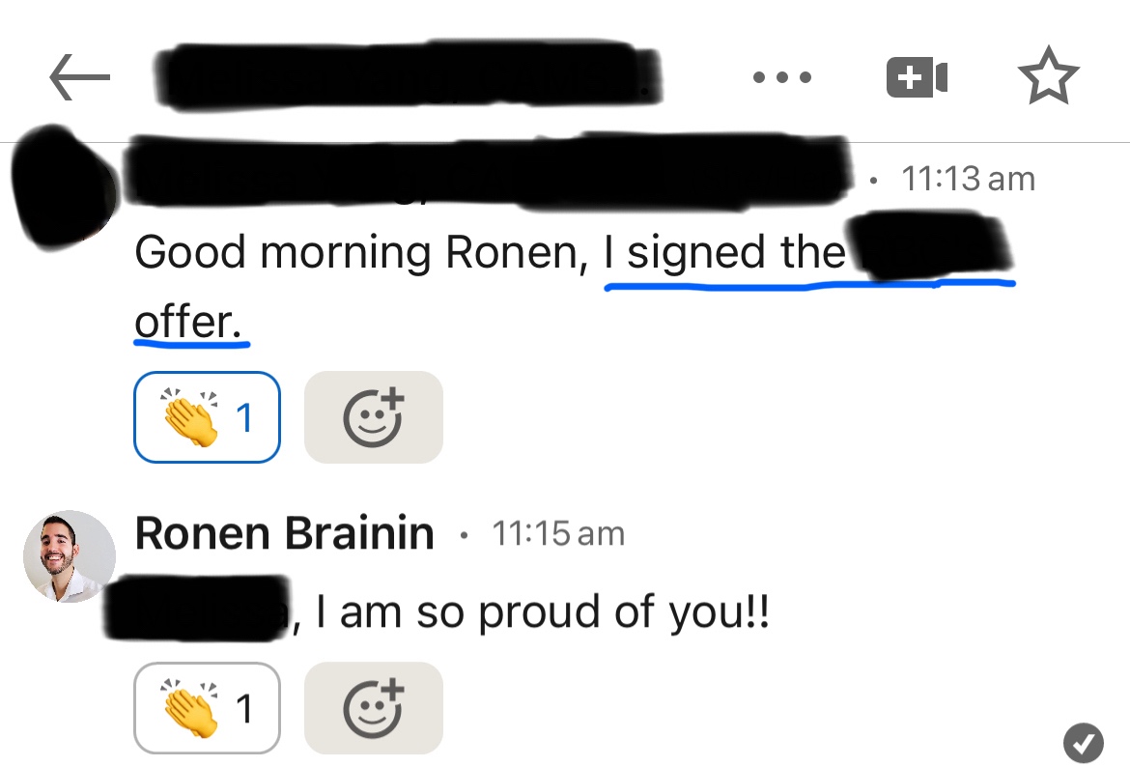Select the "I am so proud of you!!" message
The image size is (1130, 766).
pyautogui.click(x=541, y=612)
